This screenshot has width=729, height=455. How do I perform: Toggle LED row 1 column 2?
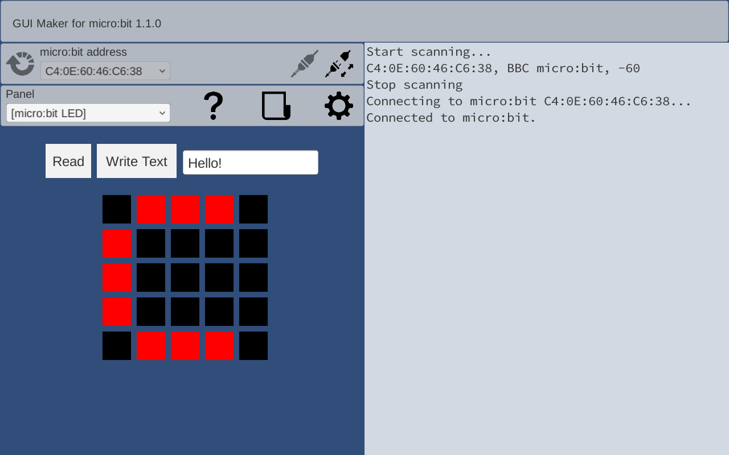(x=151, y=209)
